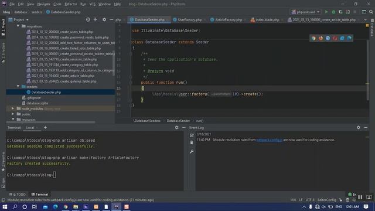Expand the node_modules folder

(13, 108)
